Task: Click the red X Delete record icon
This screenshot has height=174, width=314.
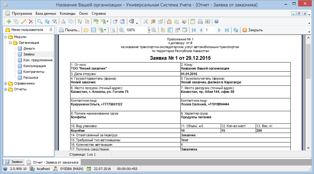Action: (x=31, y=21)
